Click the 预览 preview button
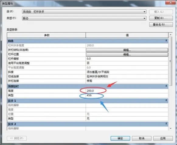The height and width of the screenshot is (145, 177). coord(17,138)
